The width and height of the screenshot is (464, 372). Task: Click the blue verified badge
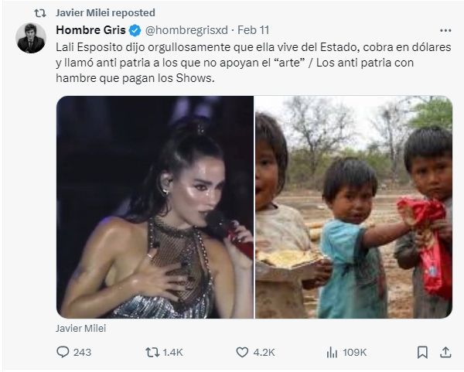pyautogui.click(x=134, y=31)
